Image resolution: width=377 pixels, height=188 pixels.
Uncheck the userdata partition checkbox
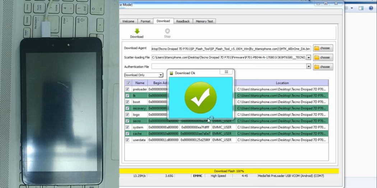[127, 140]
